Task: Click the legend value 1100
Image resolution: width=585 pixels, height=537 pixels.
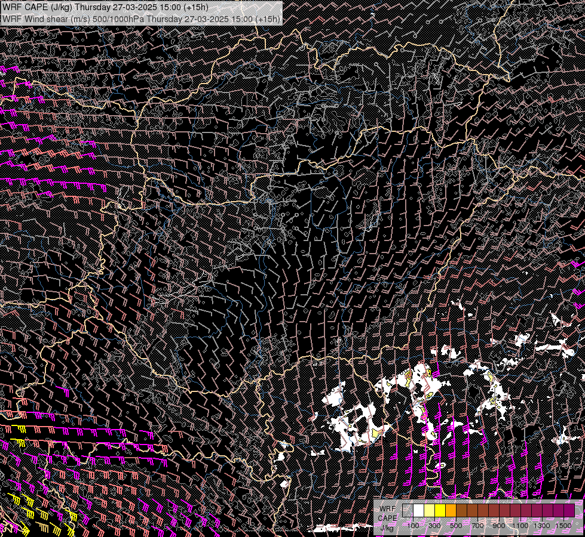Action: coord(520,526)
